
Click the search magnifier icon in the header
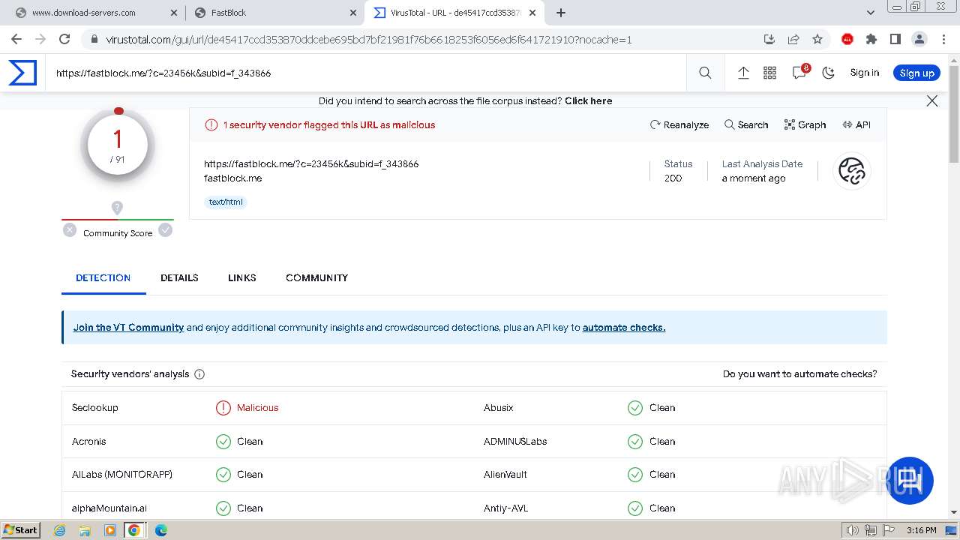[705, 73]
